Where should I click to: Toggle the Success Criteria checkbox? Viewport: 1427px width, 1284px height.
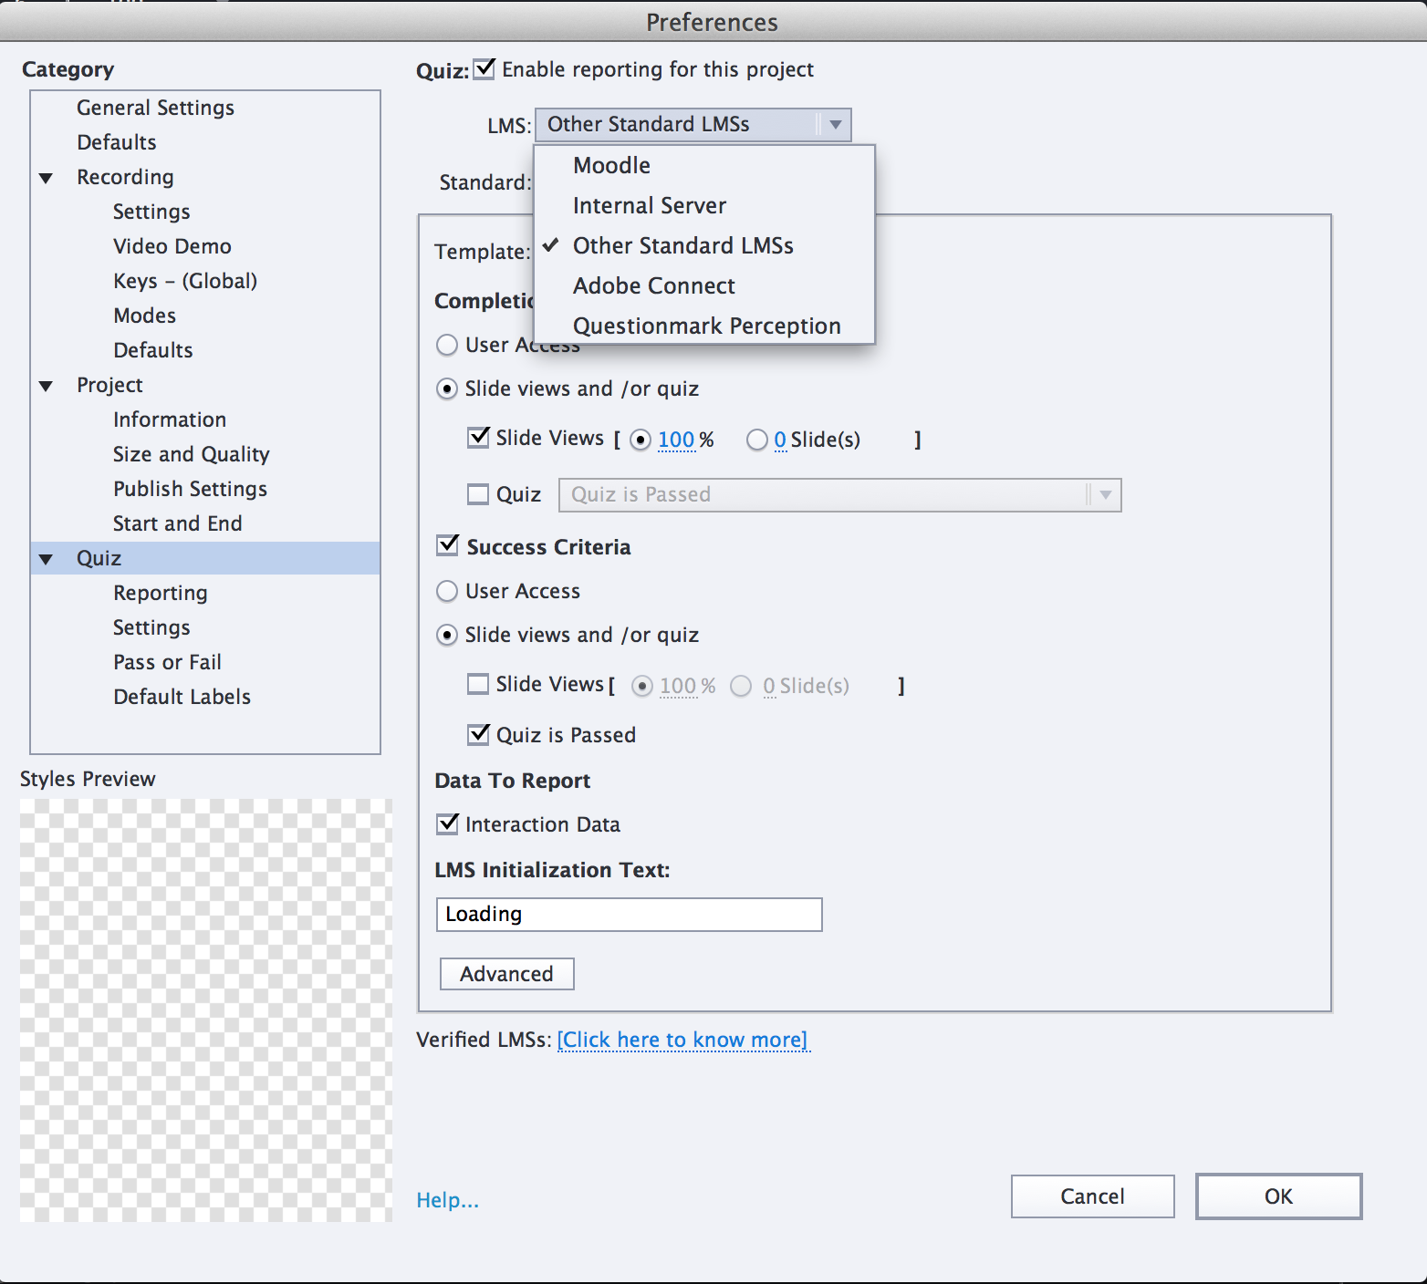tap(448, 546)
